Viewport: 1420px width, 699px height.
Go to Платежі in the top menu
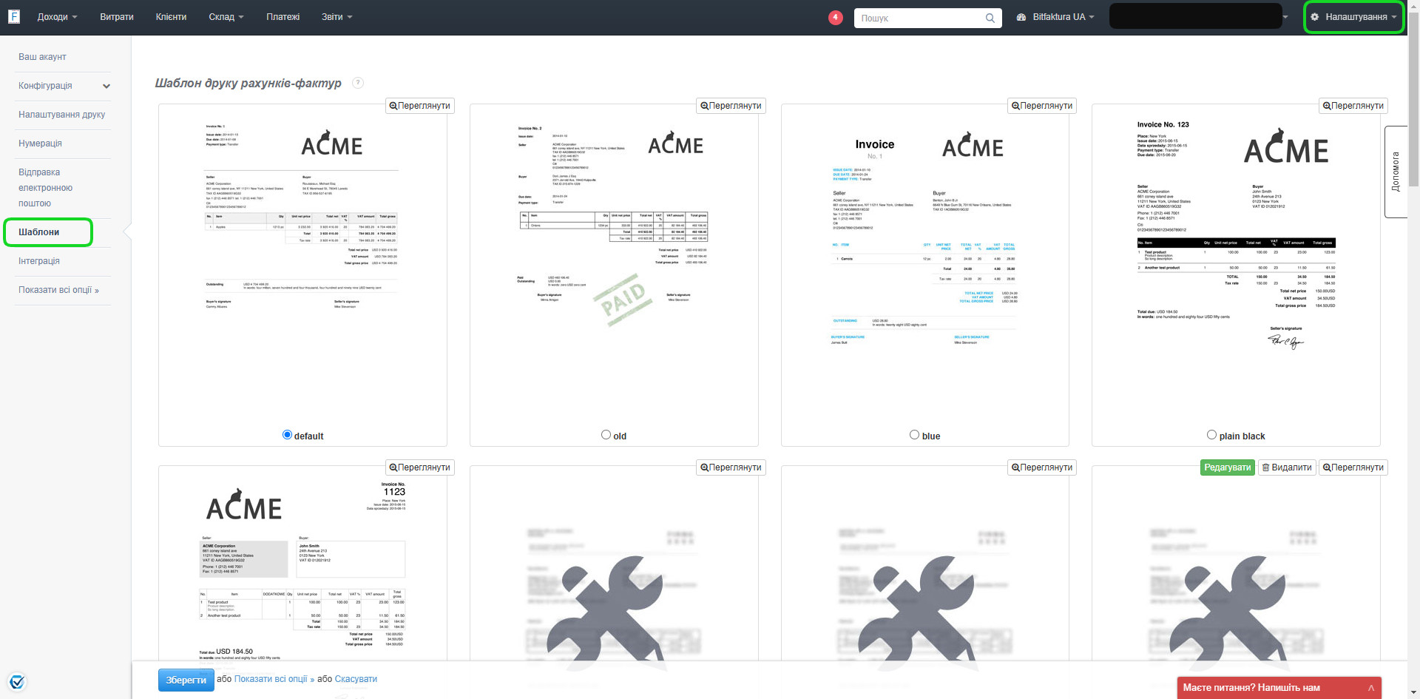tap(283, 17)
